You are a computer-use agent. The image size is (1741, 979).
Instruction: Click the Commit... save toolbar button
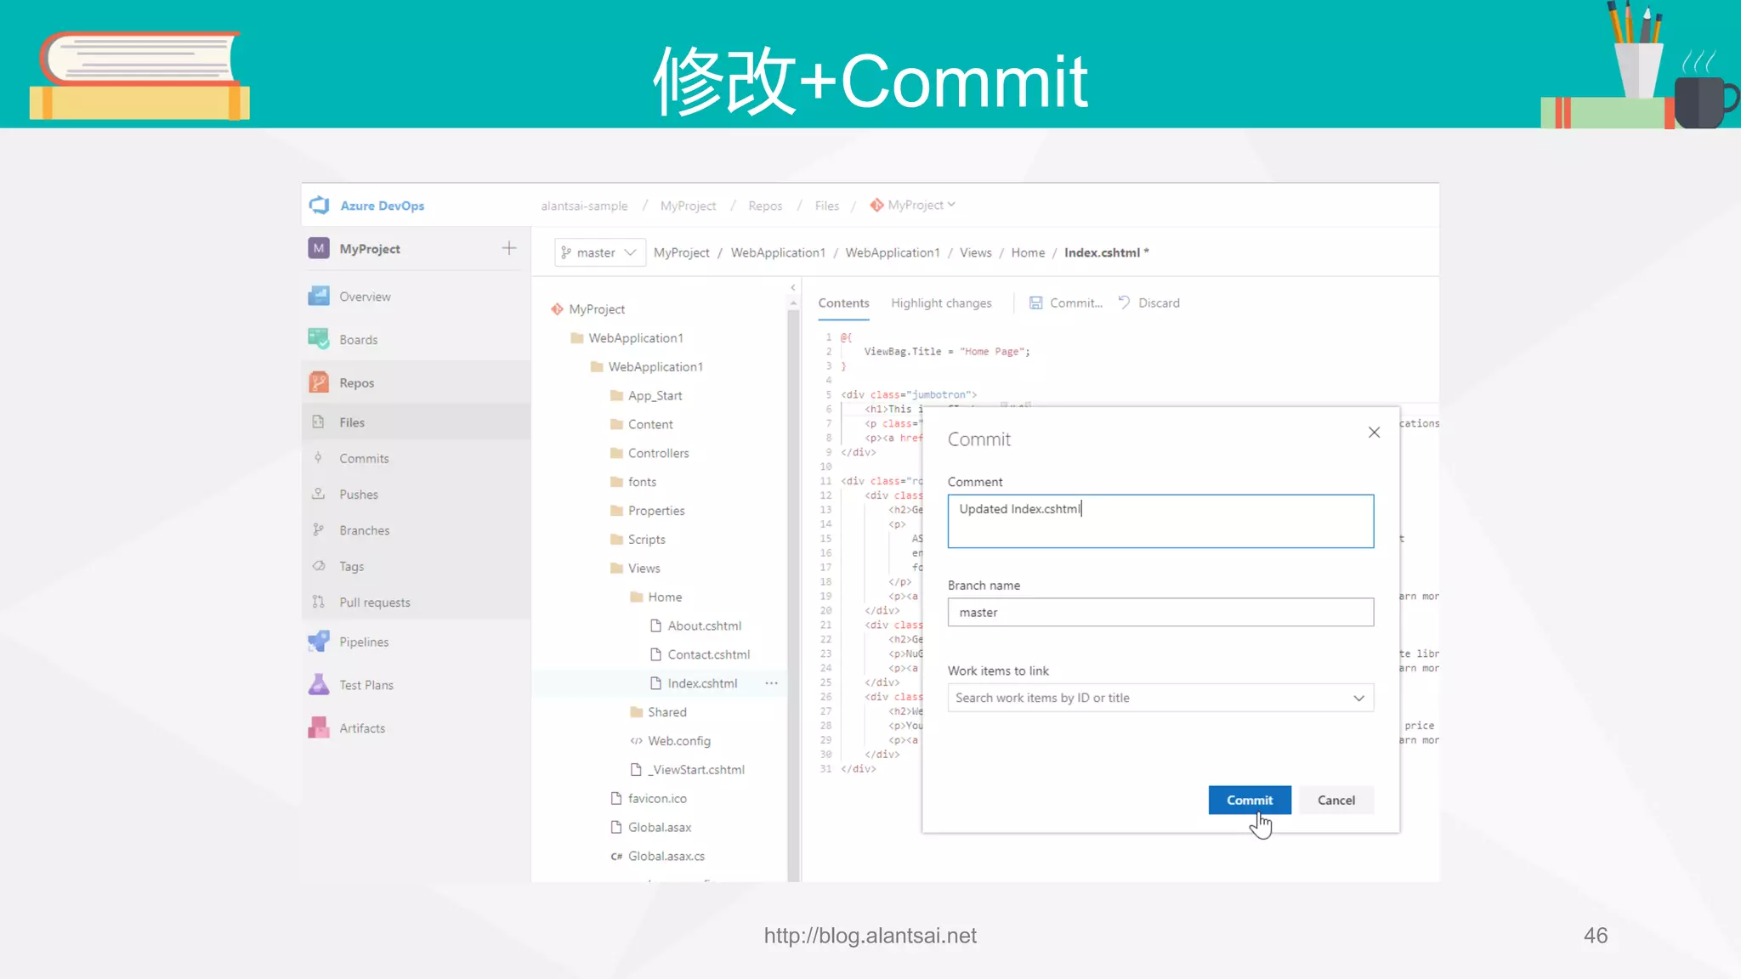1066,303
